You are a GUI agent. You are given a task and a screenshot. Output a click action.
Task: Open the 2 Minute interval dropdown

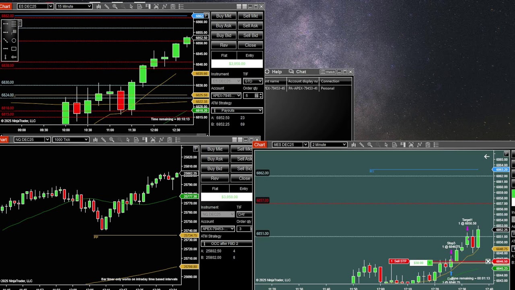(x=344, y=145)
